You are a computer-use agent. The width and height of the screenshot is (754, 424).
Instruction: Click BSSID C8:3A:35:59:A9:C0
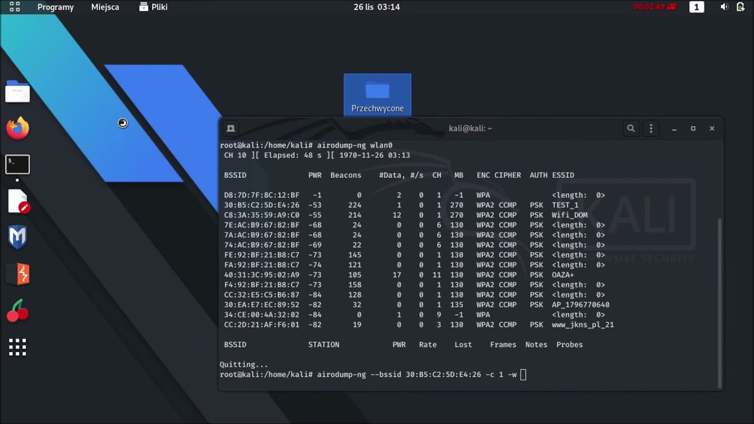(x=262, y=215)
